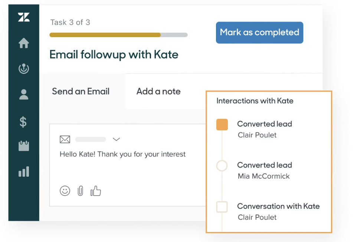Click into the email message text field
The image size is (354, 242).
(x=126, y=163)
